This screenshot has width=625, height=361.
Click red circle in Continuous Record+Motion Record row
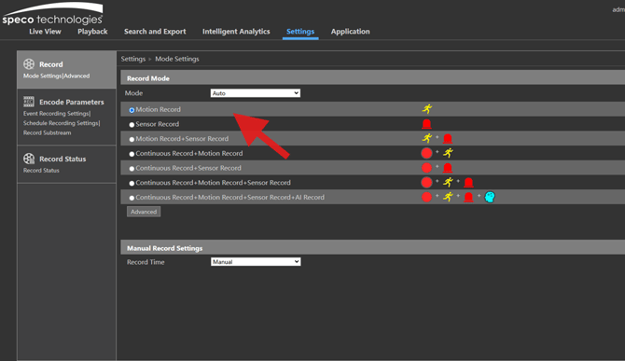tap(426, 153)
